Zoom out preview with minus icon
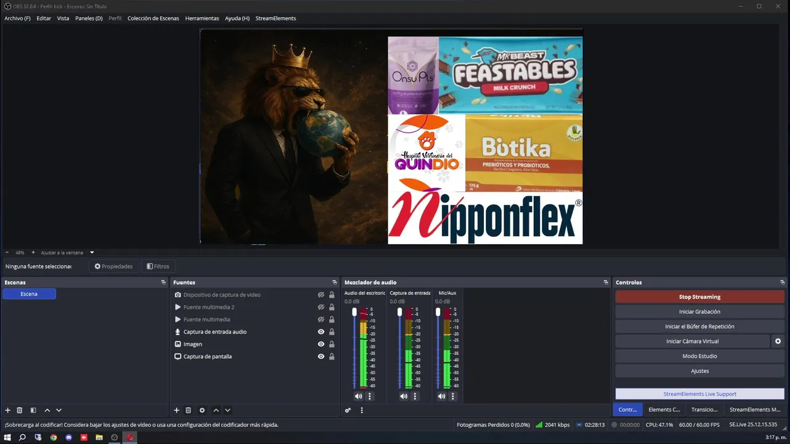 tap(7, 252)
